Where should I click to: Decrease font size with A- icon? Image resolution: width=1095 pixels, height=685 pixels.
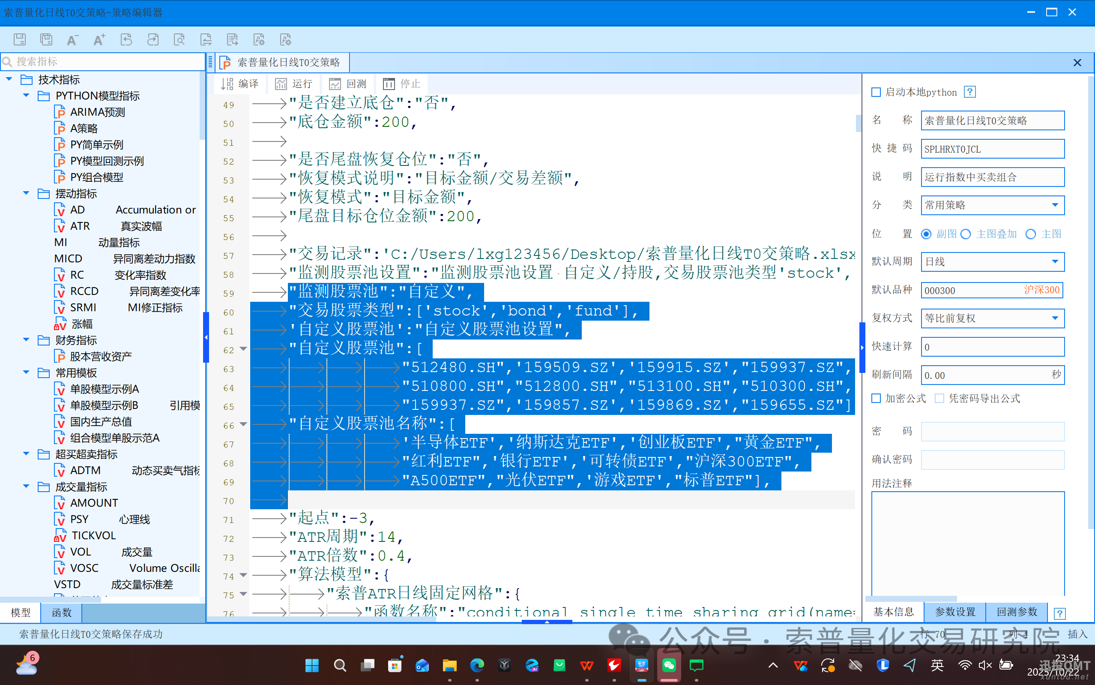coord(72,39)
